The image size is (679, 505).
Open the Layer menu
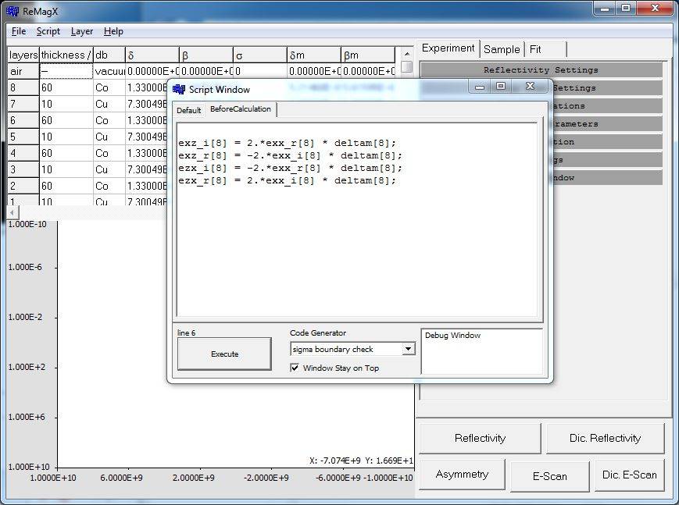(x=81, y=31)
